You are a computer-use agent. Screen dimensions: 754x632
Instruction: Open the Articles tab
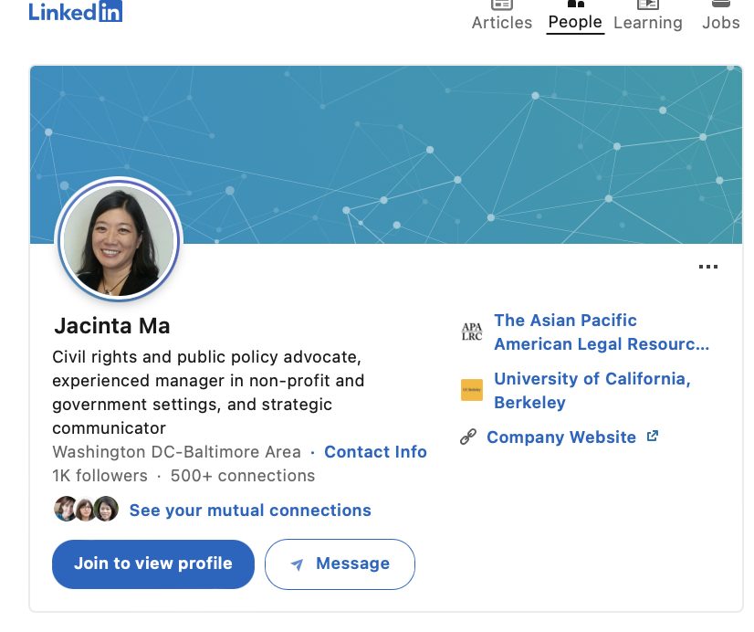(x=501, y=22)
